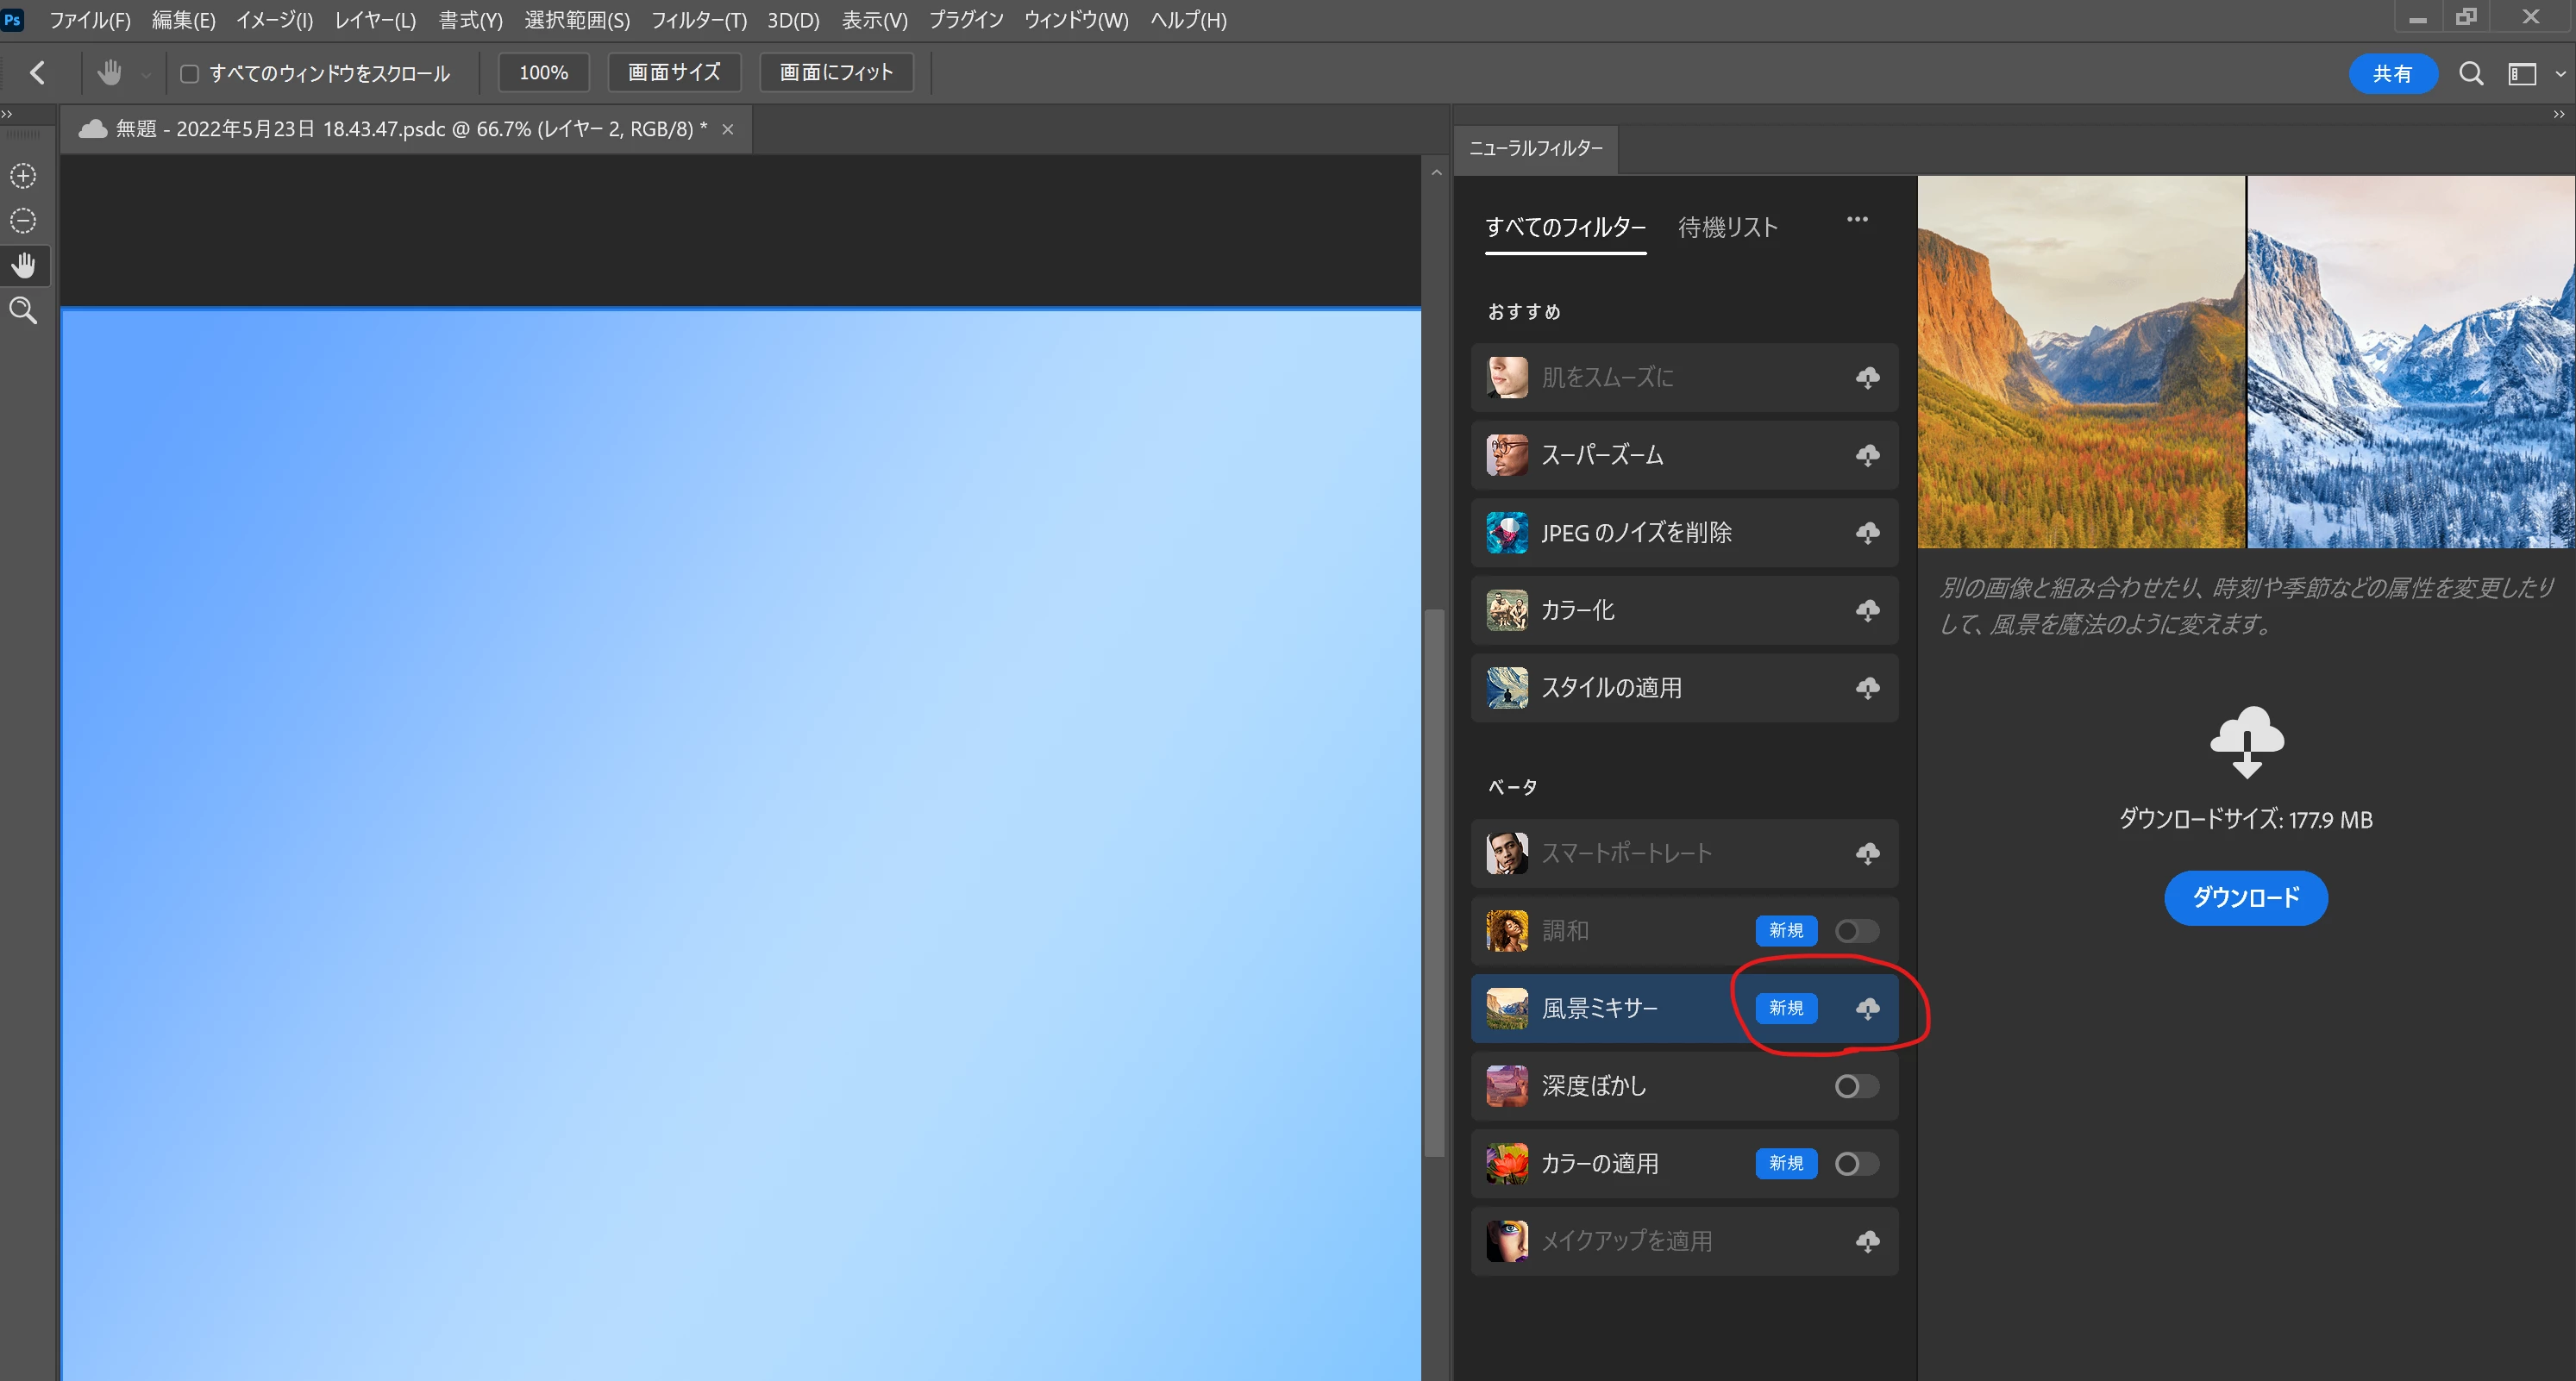Viewport: 2576px width, 1381px height.
Task: Toggle the カラーの適用 filter switch on
Action: (x=1856, y=1163)
